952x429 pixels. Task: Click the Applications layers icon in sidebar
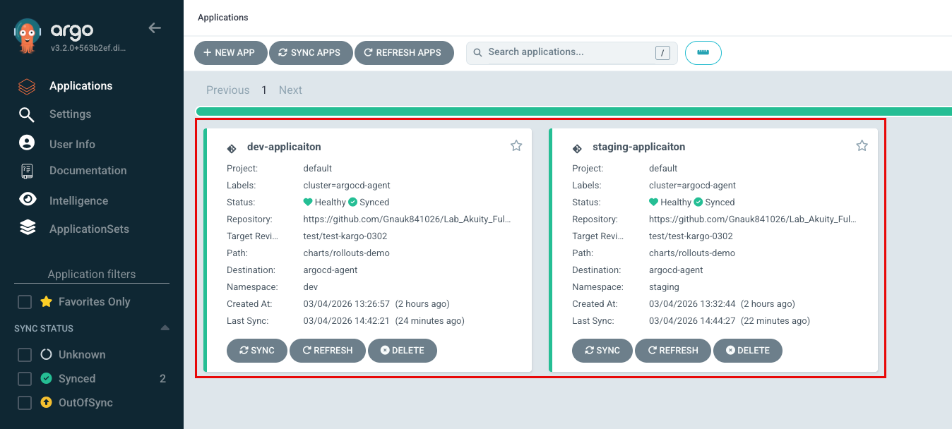(27, 86)
